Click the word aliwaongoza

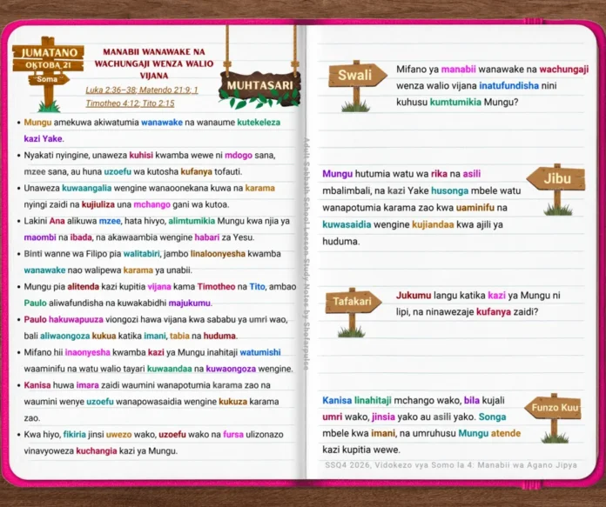tap(65, 336)
